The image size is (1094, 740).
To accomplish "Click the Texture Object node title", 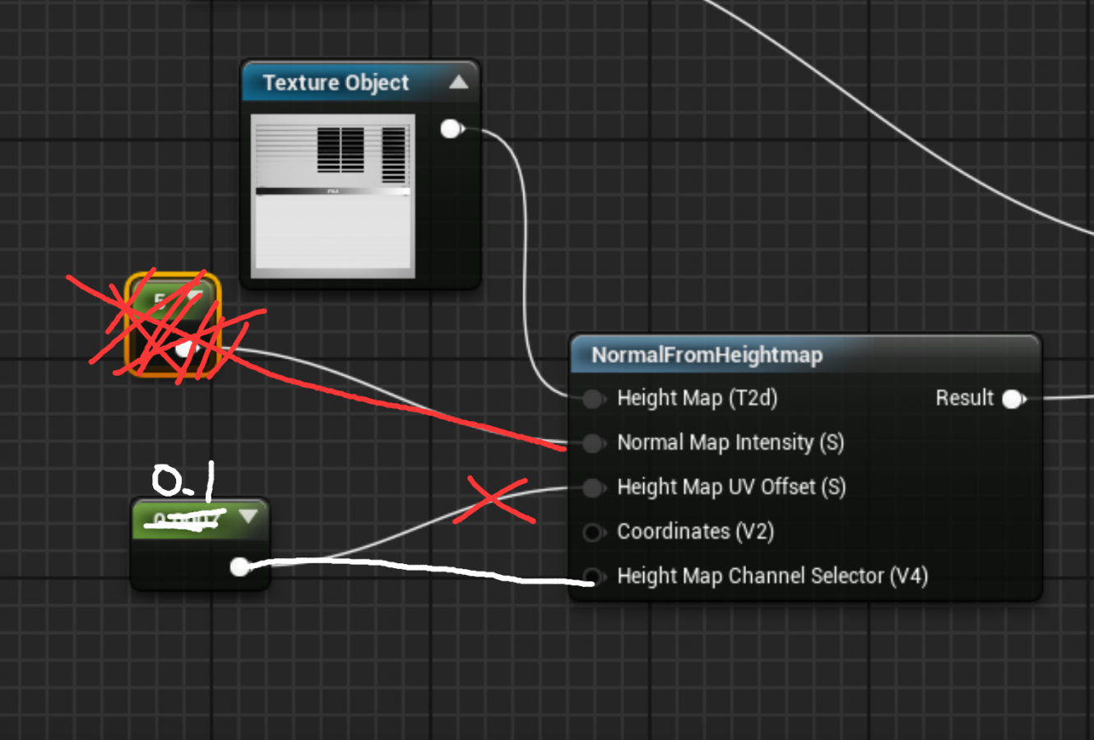I will coord(336,83).
